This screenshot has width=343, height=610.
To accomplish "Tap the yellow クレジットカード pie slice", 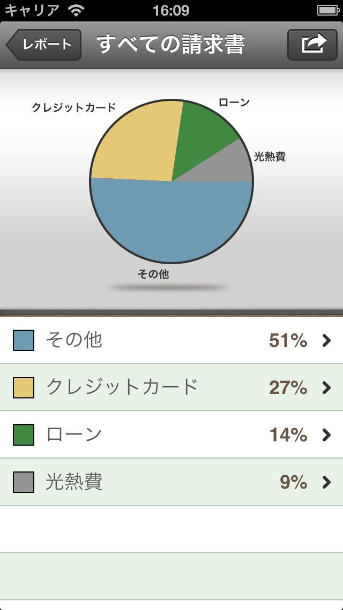I will tap(137, 145).
